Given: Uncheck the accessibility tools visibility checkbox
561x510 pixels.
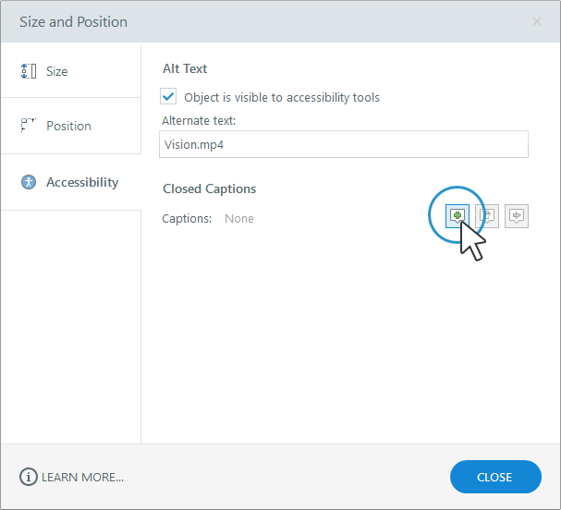Looking at the screenshot, I should coord(168,96).
